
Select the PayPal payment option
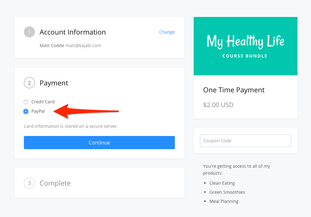pyautogui.click(x=26, y=111)
